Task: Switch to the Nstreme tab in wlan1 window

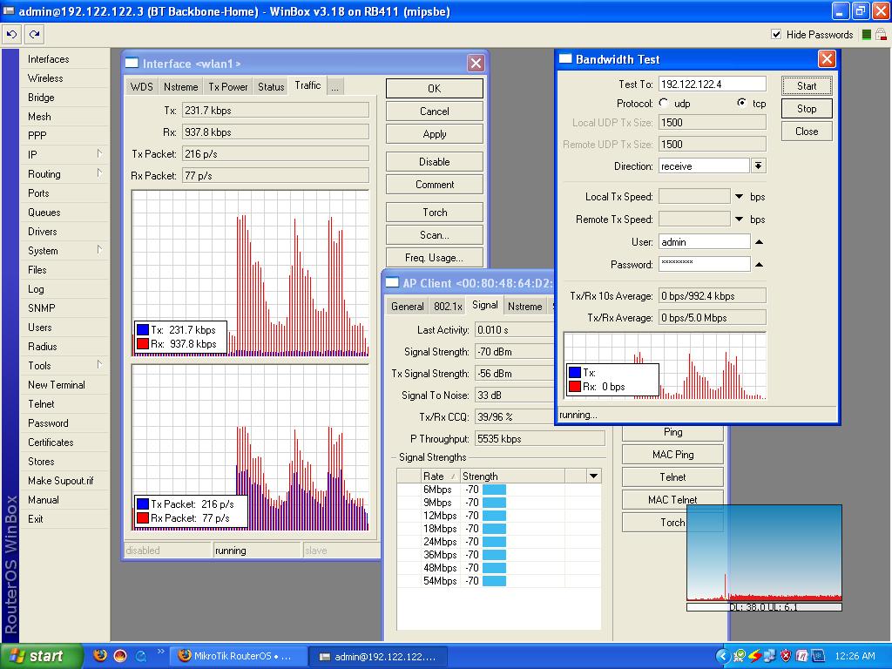Action: point(181,86)
